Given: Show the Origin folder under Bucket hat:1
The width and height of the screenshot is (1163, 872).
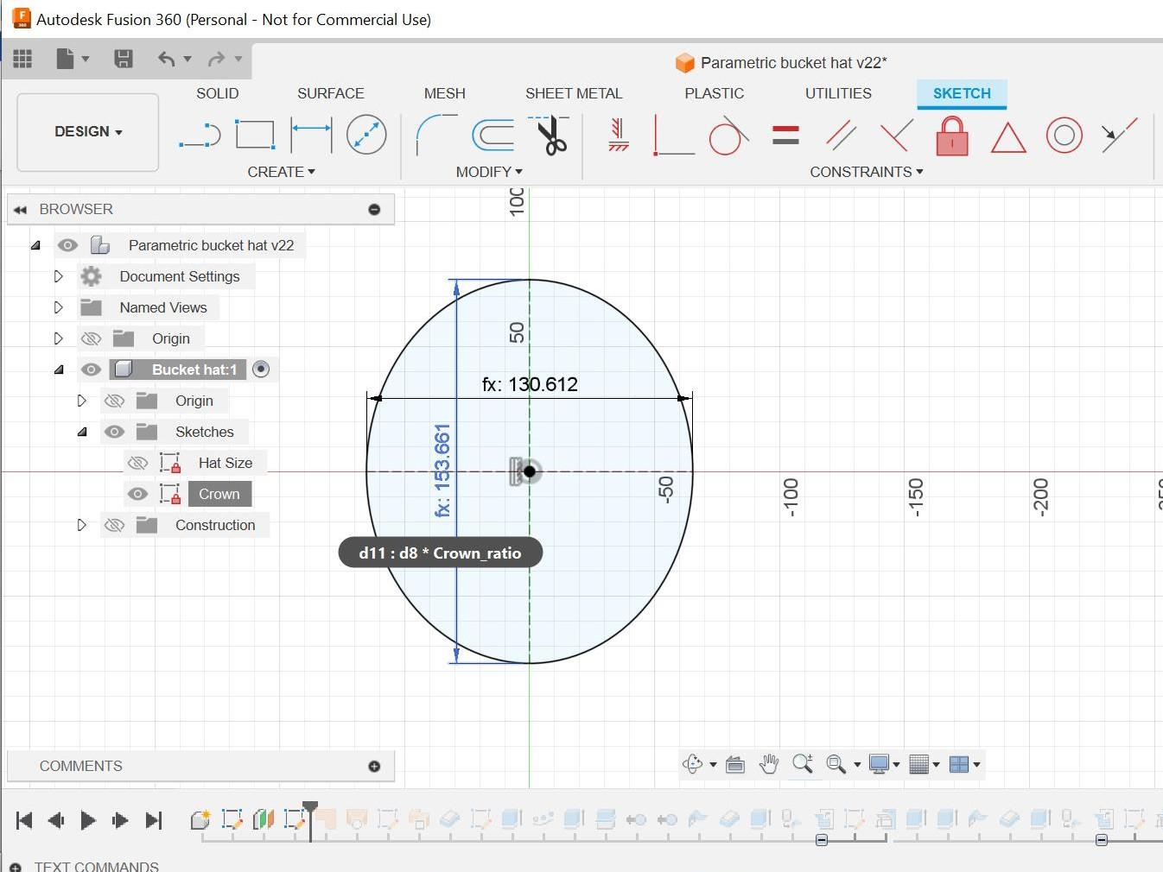Looking at the screenshot, I should (x=114, y=401).
